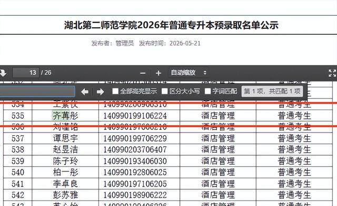
Task: Select exam number 14099020370​6407
Action: pos(135,149)
